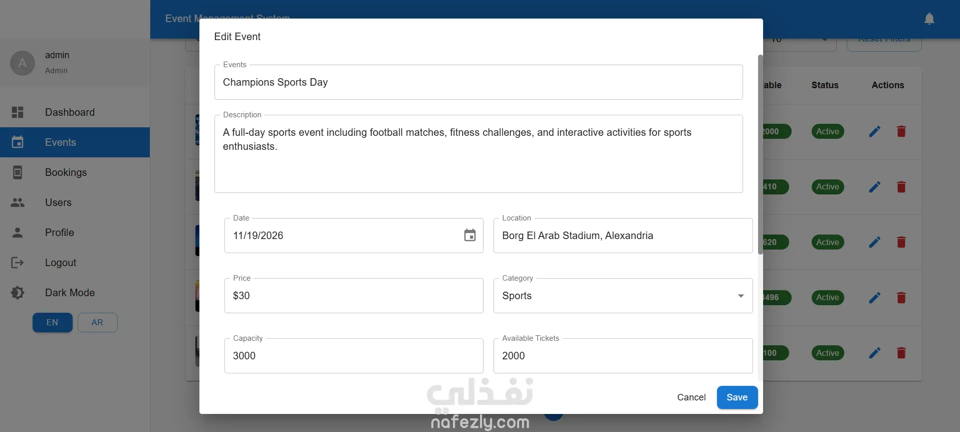Delete the event row ending in 496
The image size is (960, 432).
click(901, 298)
